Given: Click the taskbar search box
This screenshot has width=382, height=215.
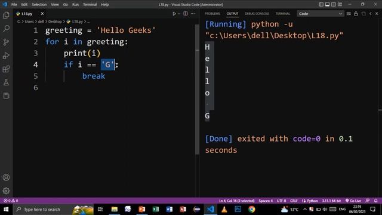Looking at the screenshot, I should point(53,210).
